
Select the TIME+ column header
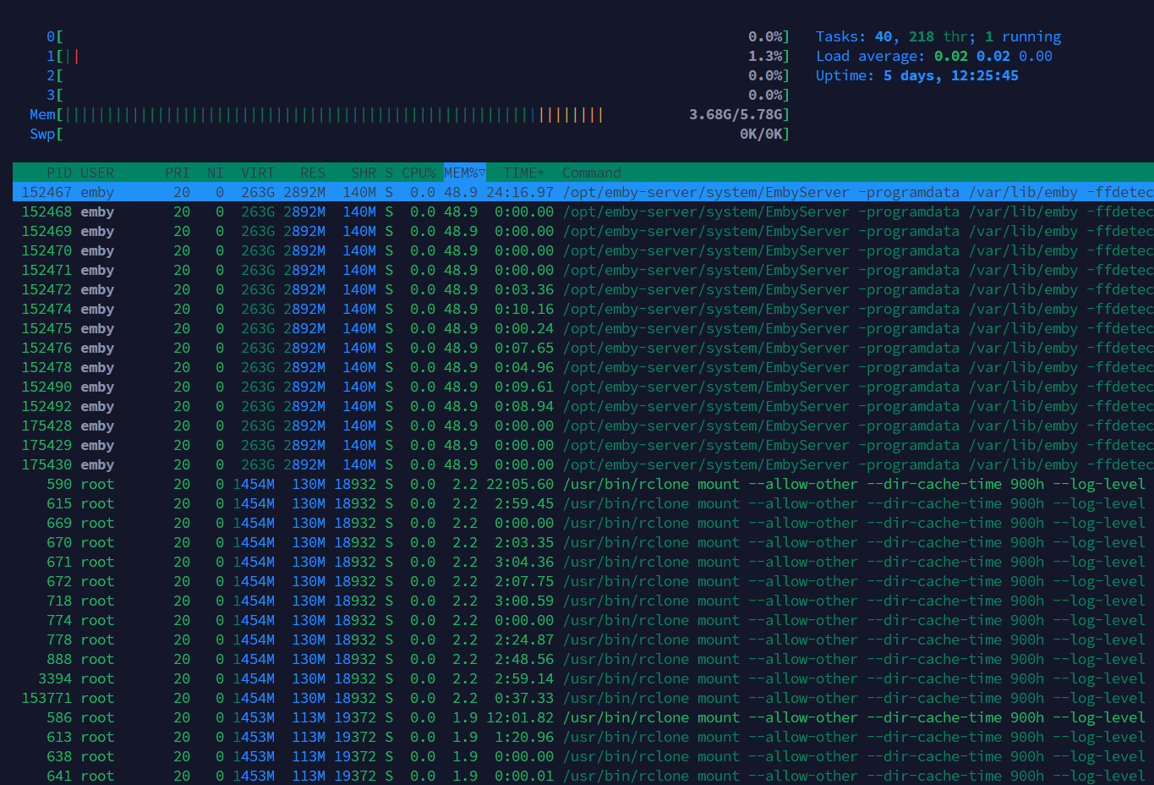point(524,173)
